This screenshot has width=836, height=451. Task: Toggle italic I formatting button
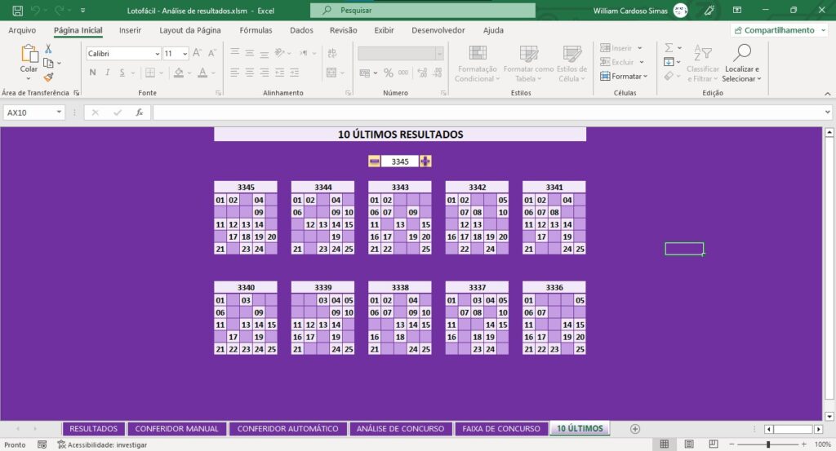[x=107, y=73]
